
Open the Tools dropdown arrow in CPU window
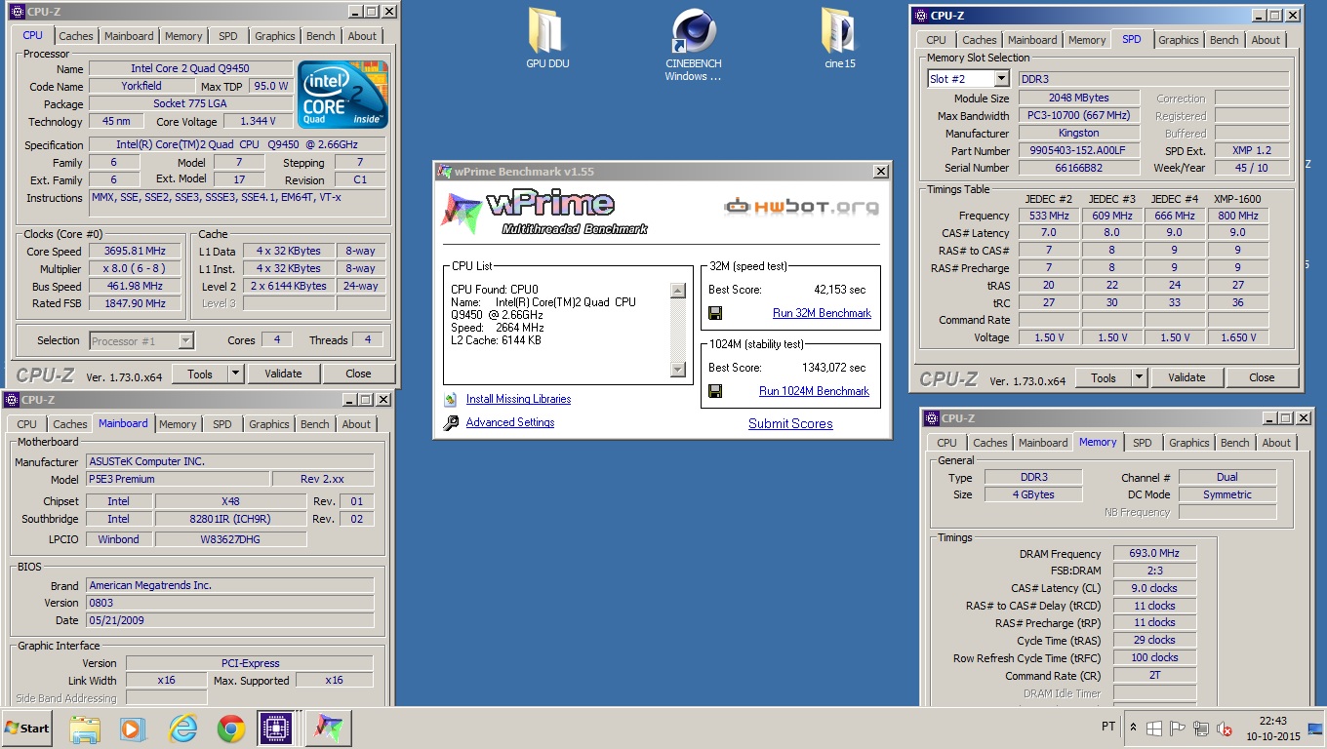235,374
